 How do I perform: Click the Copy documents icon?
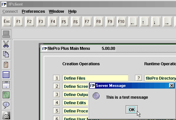click(x=6, y=54)
